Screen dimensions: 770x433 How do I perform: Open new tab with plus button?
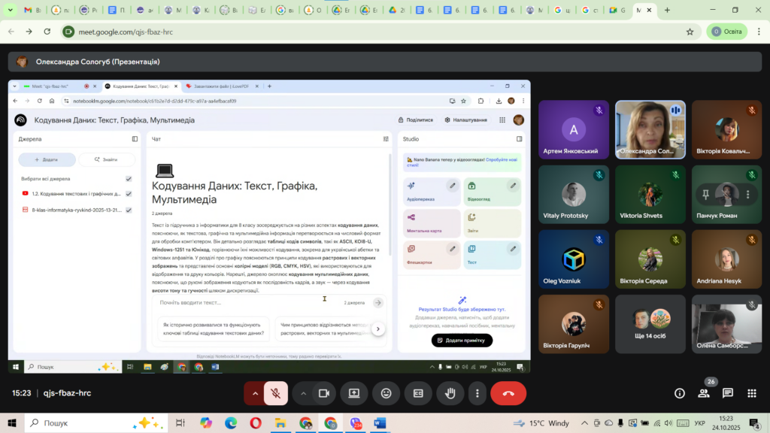click(x=667, y=11)
